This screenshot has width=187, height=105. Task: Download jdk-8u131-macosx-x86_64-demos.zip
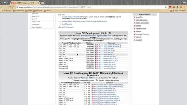tap(106, 96)
